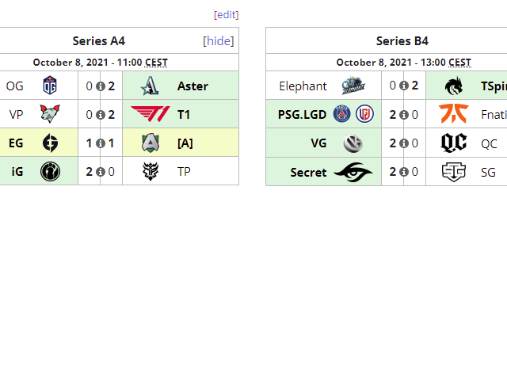Screen dimensions: 507x381
Task: Show details for EG vs [A] match
Action: pyautogui.click(x=101, y=143)
